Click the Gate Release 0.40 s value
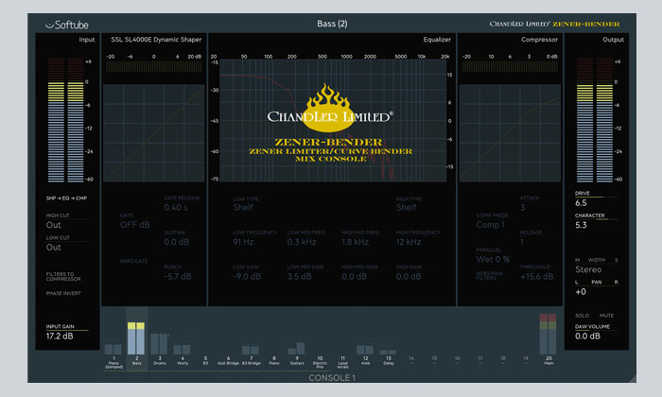662x397 pixels. [176, 208]
